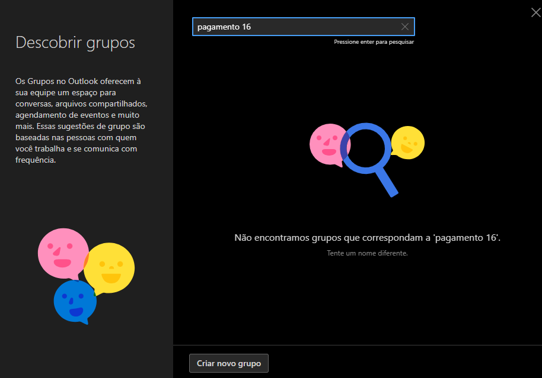Click the Tente um nome diferente text
Screen dimensions: 542x378
[367, 253]
